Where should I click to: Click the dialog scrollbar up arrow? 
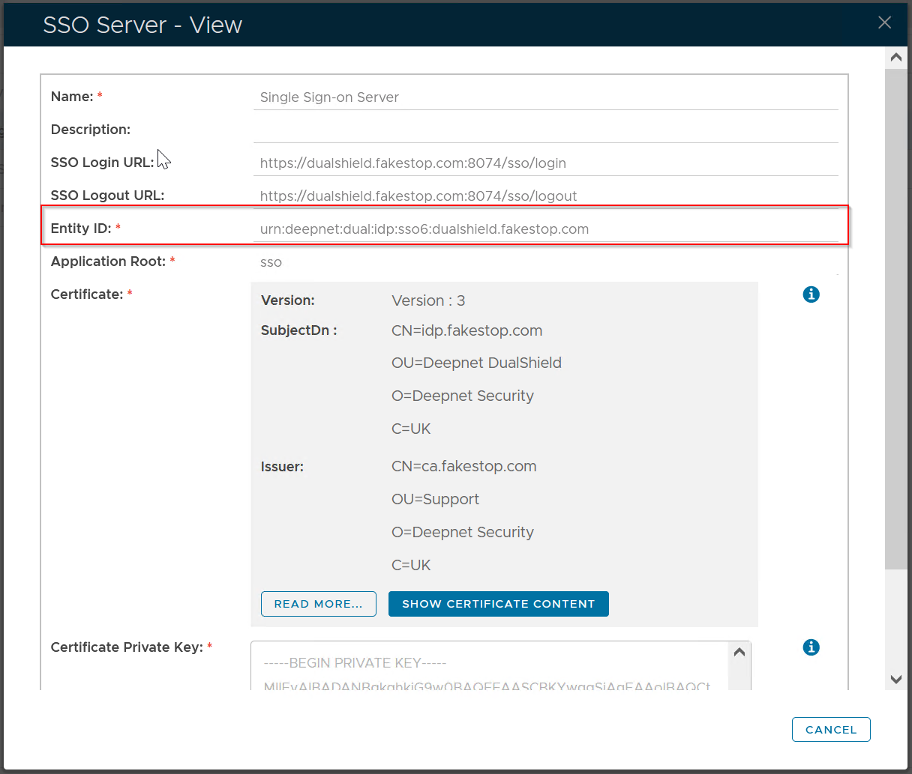pos(895,58)
